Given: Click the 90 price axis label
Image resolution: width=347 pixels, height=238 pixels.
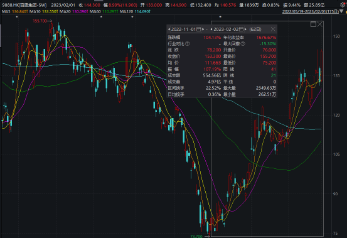Looking at the screenshot, I should click(336, 194).
